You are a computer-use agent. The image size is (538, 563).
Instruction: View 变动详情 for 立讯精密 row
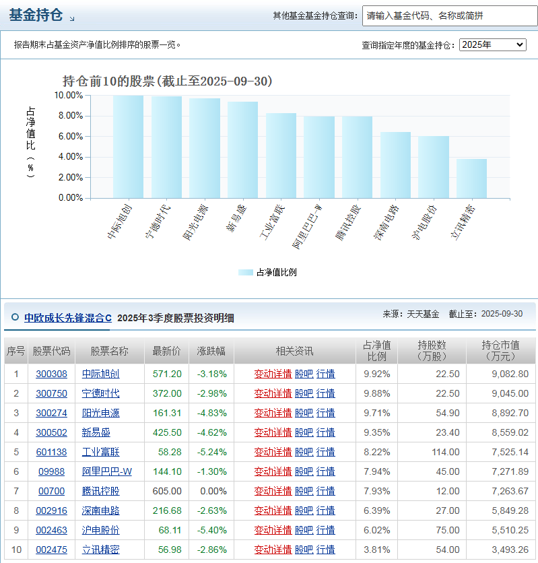(x=273, y=550)
